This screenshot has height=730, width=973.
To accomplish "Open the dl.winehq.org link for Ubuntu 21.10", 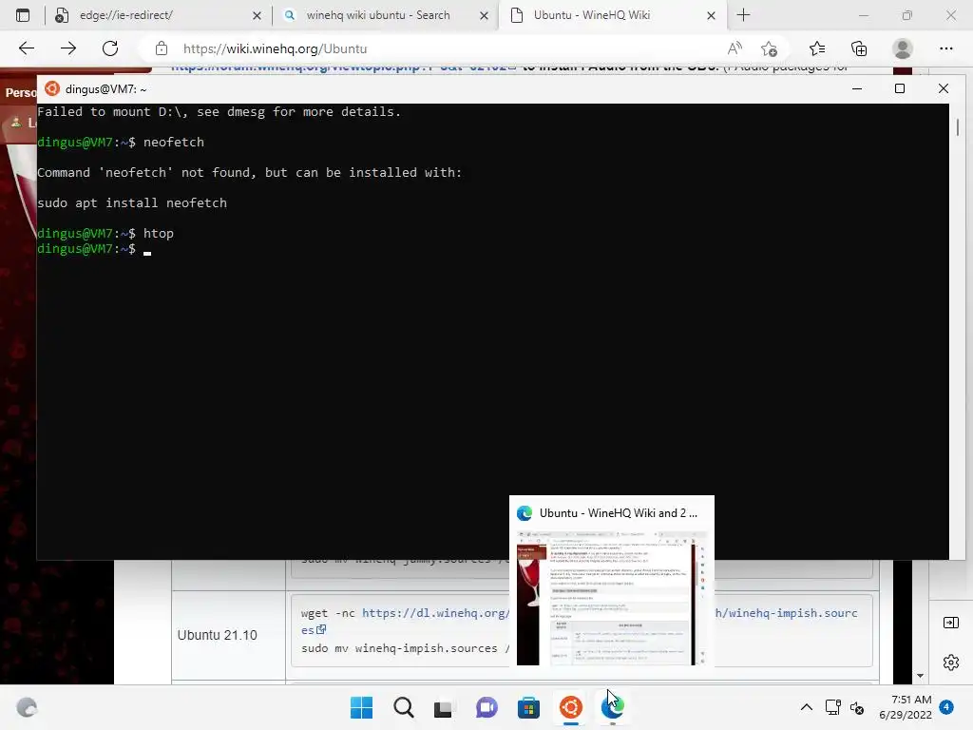I will click(435, 613).
